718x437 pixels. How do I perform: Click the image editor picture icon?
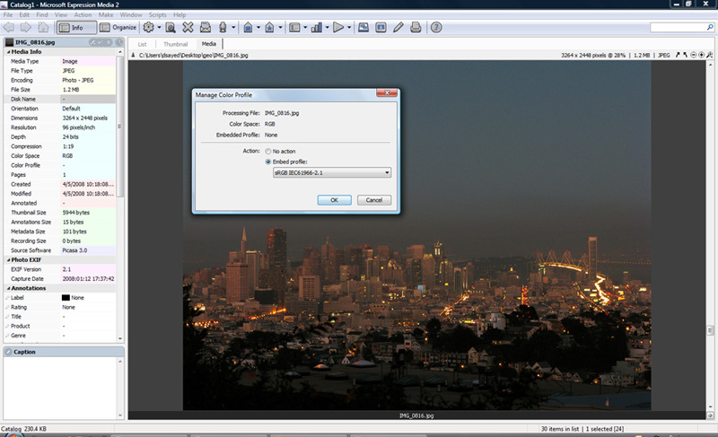pos(363,28)
